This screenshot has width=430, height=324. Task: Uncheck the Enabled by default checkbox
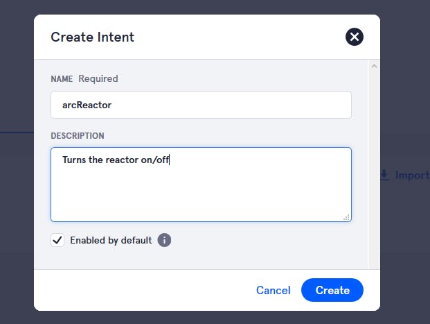57,240
